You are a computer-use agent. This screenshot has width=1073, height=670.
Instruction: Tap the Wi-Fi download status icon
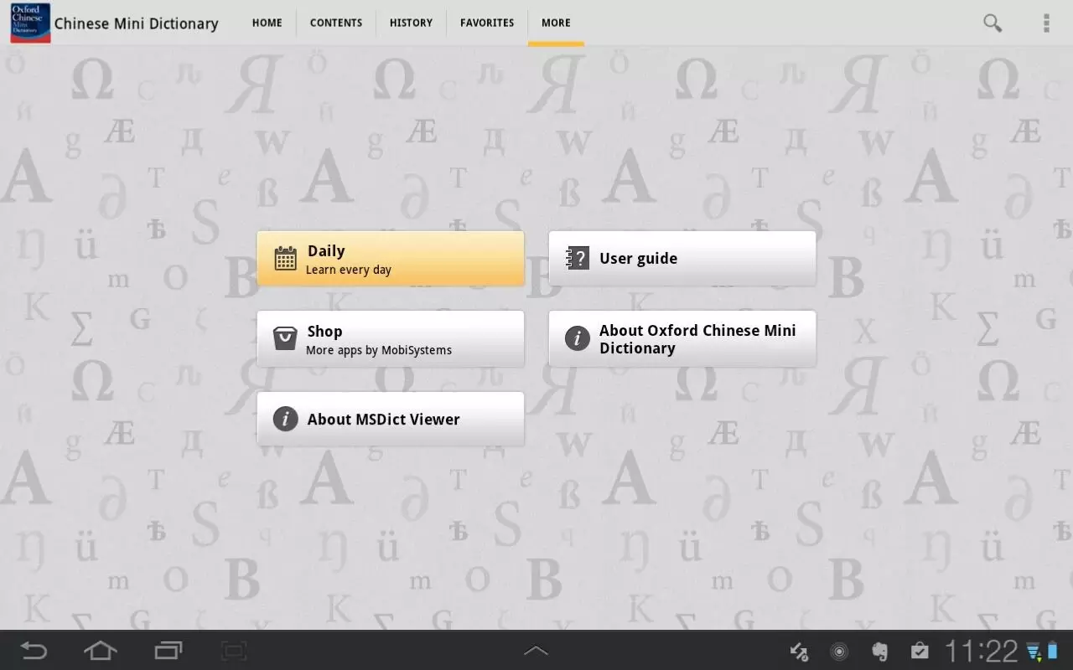pos(1034,652)
